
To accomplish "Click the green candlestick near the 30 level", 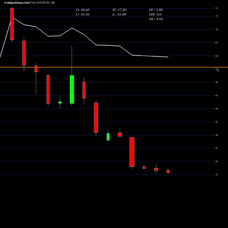I will (108, 137).
